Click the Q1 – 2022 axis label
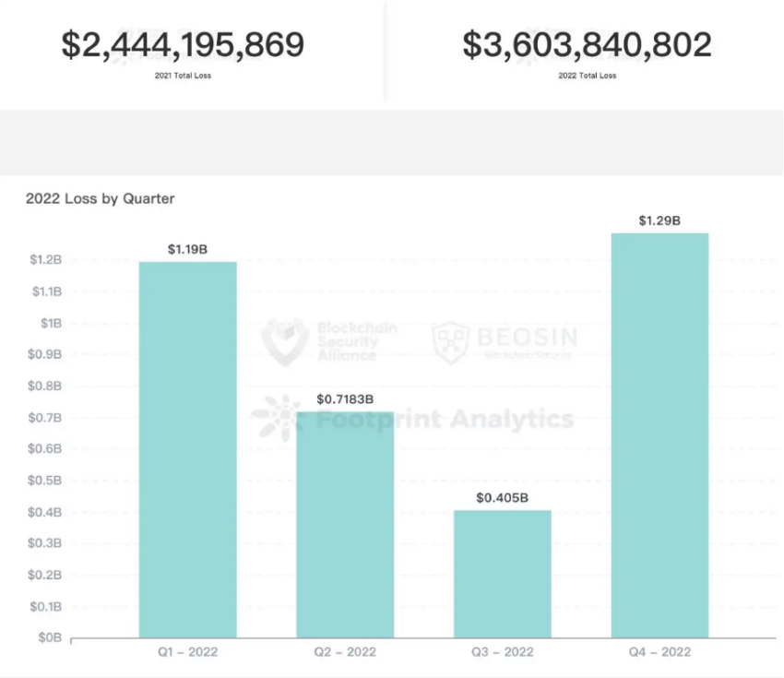Screen dimensions: 784x678 tap(188, 652)
